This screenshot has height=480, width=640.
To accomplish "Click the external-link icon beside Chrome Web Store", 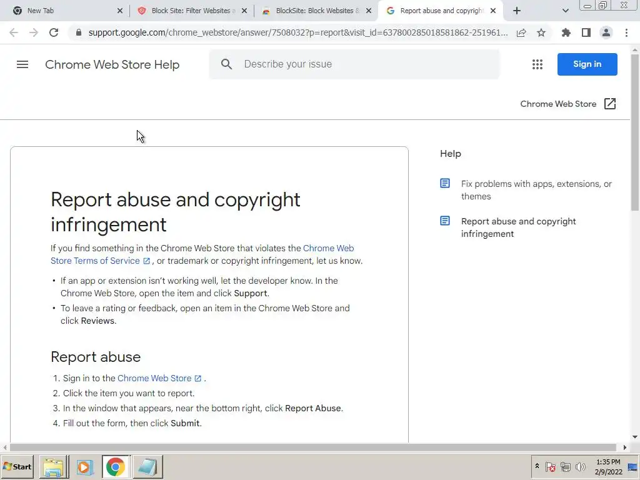I will click(x=610, y=104).
